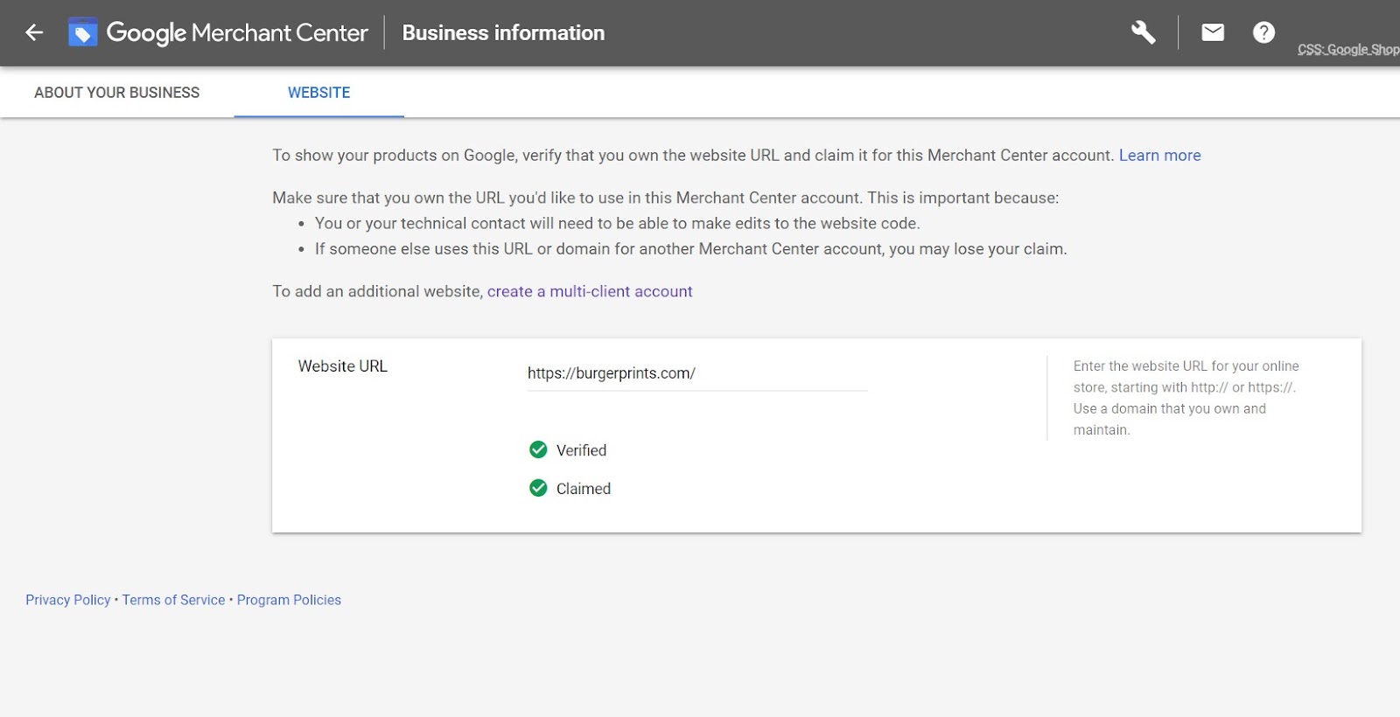
Task: Click the CSS: Google Shopping account label
Action: (x=1348, y=50)
